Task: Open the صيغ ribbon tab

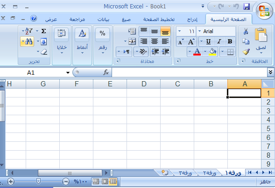Action: pos(126,19)
